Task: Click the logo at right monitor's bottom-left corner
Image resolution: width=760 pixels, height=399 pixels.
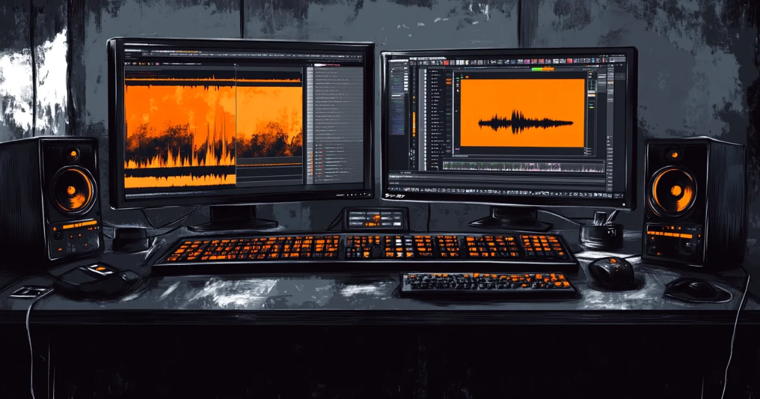Action: (394, 197)
